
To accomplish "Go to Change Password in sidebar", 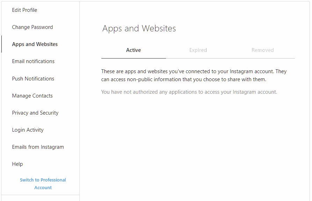I will [32, 27].
